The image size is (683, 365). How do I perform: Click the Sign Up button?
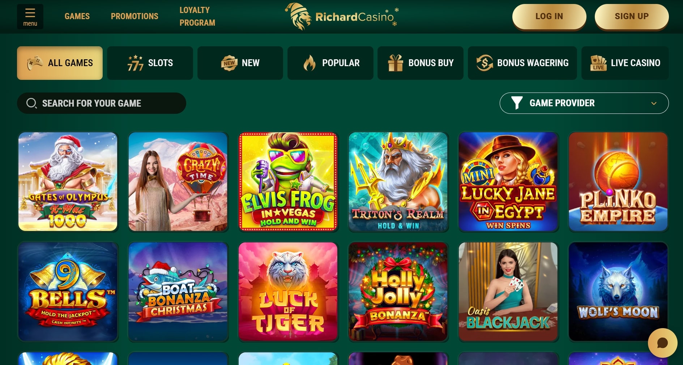click(632, 16)
